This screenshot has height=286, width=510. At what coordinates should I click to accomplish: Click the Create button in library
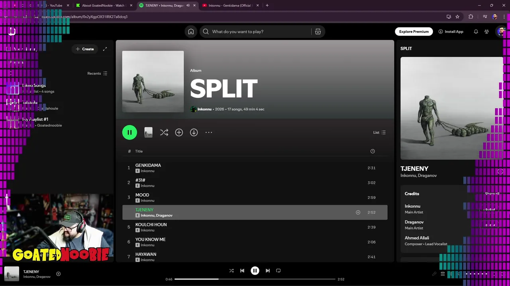pos(84,49)
